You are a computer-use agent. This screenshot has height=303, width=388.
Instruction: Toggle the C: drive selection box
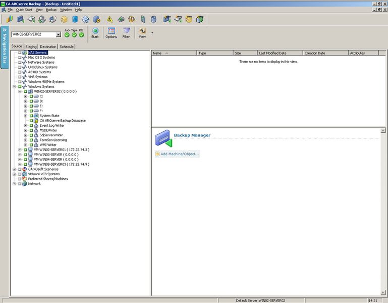tap(31, 96)
